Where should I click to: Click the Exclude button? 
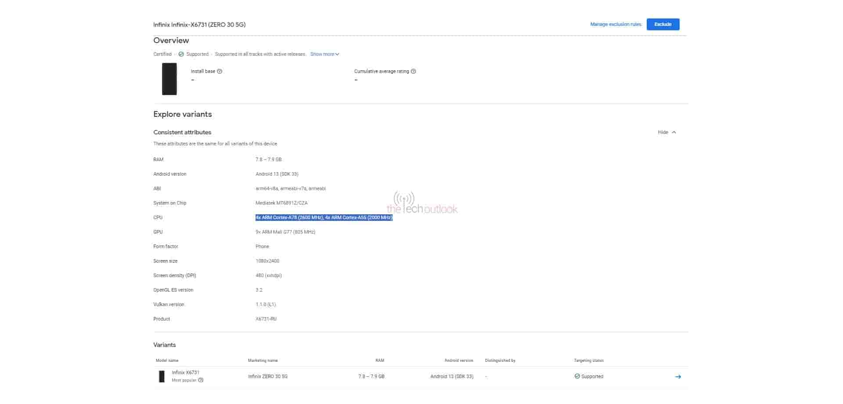click(663, 25)
